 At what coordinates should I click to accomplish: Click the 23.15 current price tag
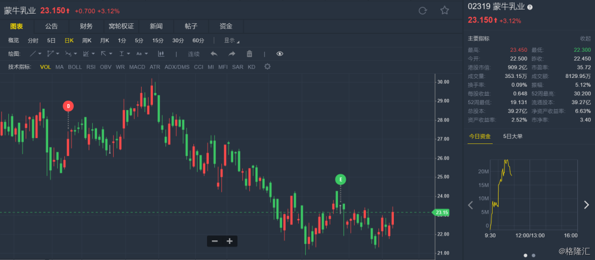[441, 212]
